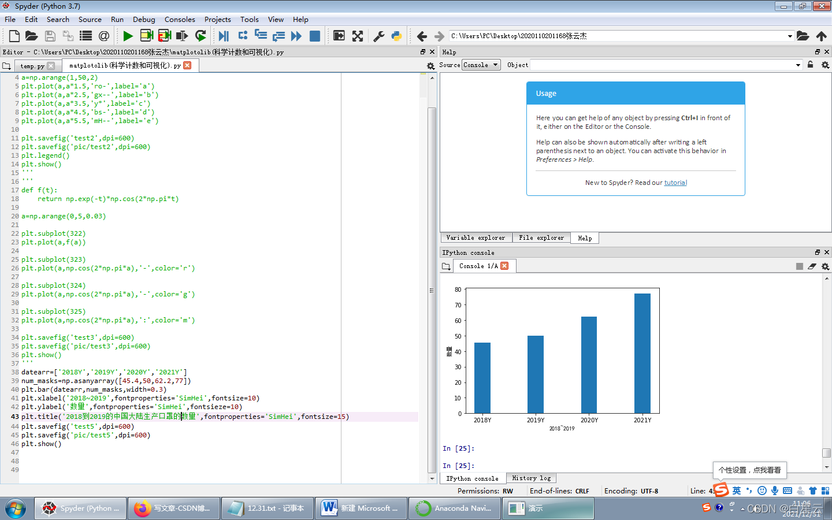Viewport: 832px width, 520px height.
Task: Open the Edit menu
Action: 31,19
